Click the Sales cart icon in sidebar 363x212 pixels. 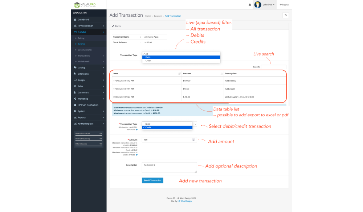75,86
